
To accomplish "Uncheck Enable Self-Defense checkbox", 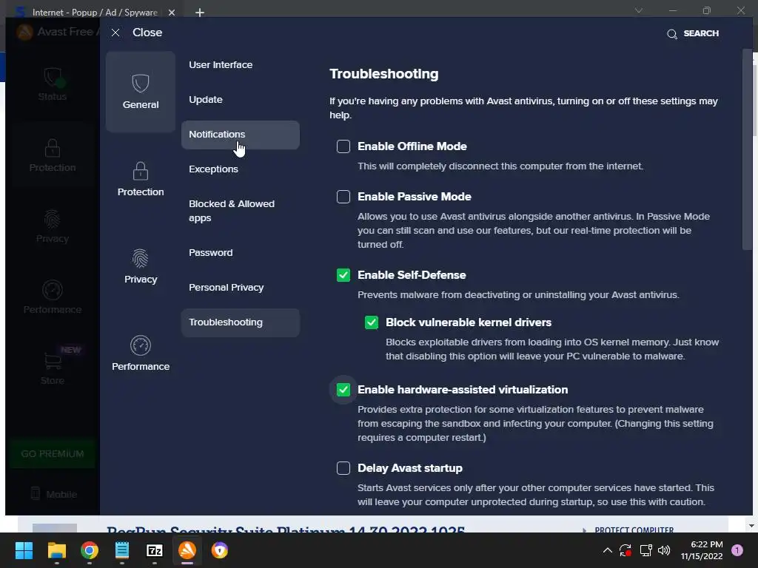I will click(343, 275).
